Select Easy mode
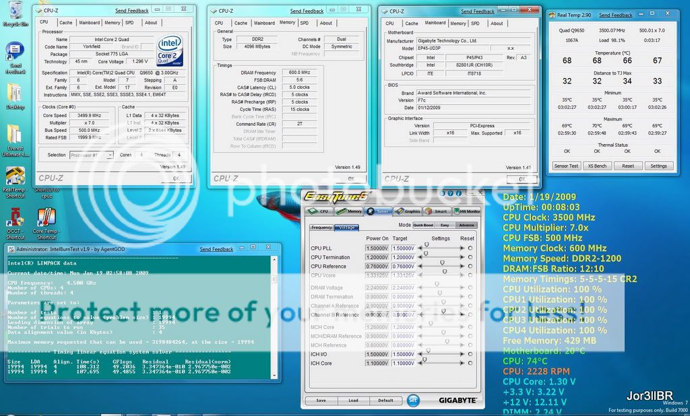690x416 pixels. (445, 225)
